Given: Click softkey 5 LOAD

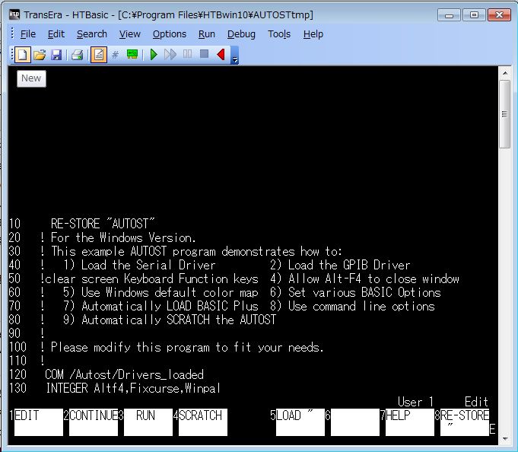Looking at the screenshot, I should [x=300, y=422].
